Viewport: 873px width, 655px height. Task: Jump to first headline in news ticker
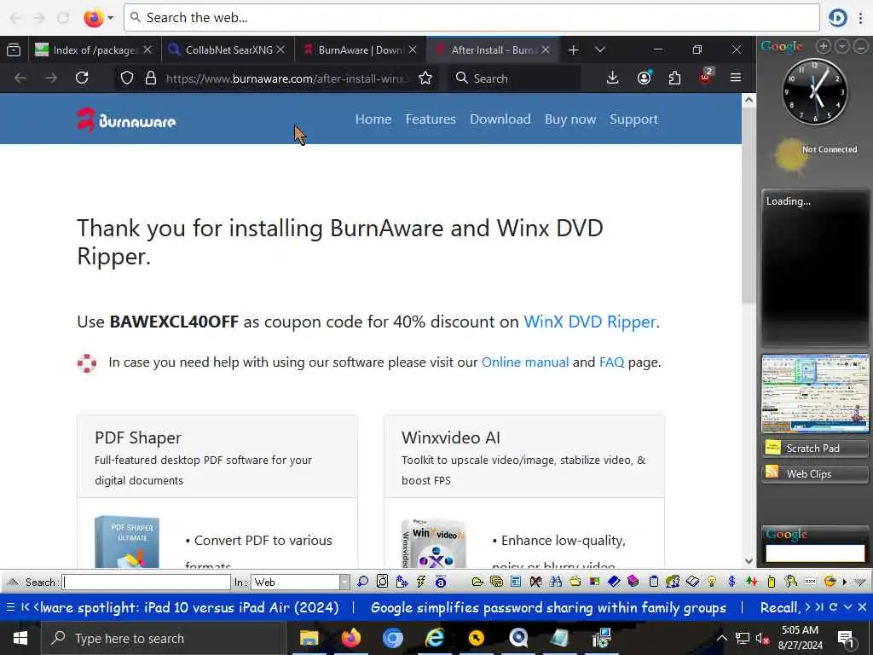[25, 607]
